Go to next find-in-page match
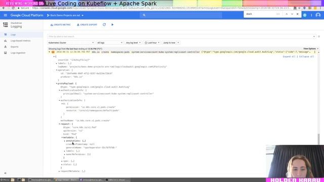Screen dimensions: 324x182 [292, 14]
